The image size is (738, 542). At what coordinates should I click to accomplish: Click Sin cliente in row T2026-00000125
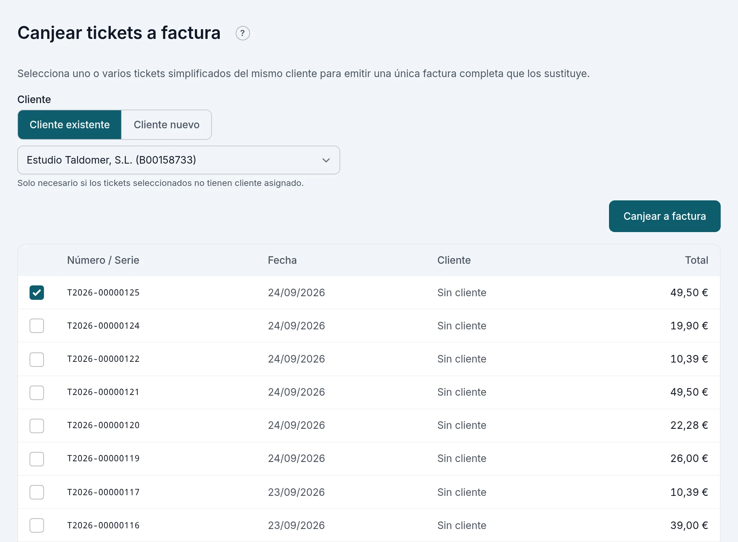(x=462, y=293)
